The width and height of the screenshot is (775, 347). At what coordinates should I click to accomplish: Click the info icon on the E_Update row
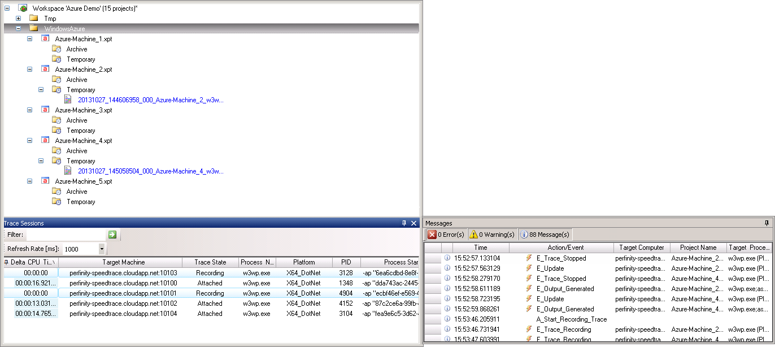pos(447,268)
